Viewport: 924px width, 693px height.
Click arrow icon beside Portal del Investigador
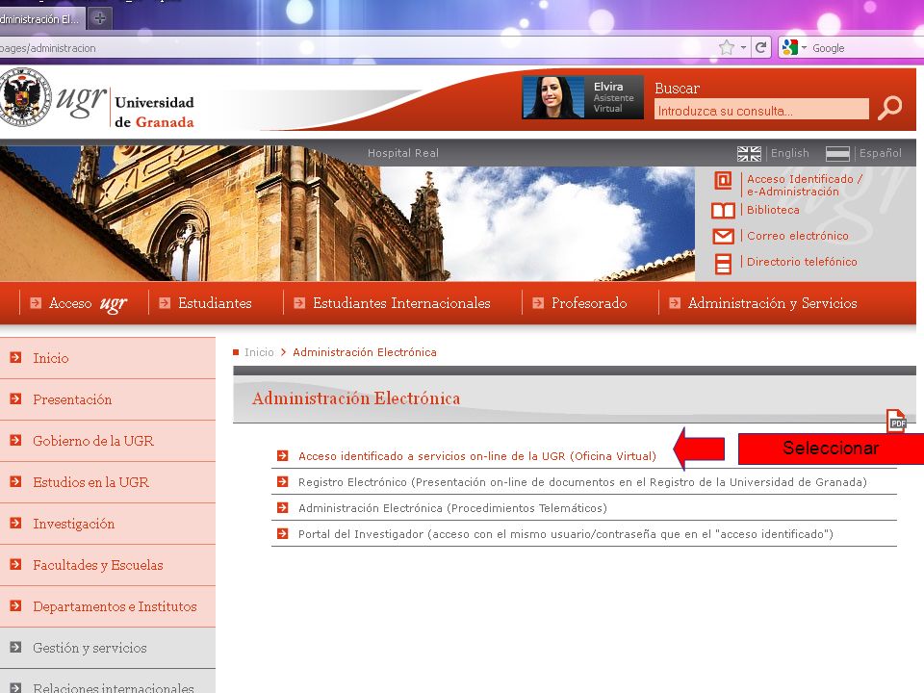click(x=283, y=533)
